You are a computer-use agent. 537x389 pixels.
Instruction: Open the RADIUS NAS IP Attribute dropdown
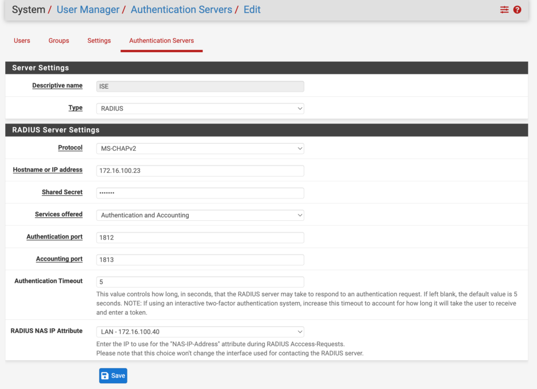point(199,331)
